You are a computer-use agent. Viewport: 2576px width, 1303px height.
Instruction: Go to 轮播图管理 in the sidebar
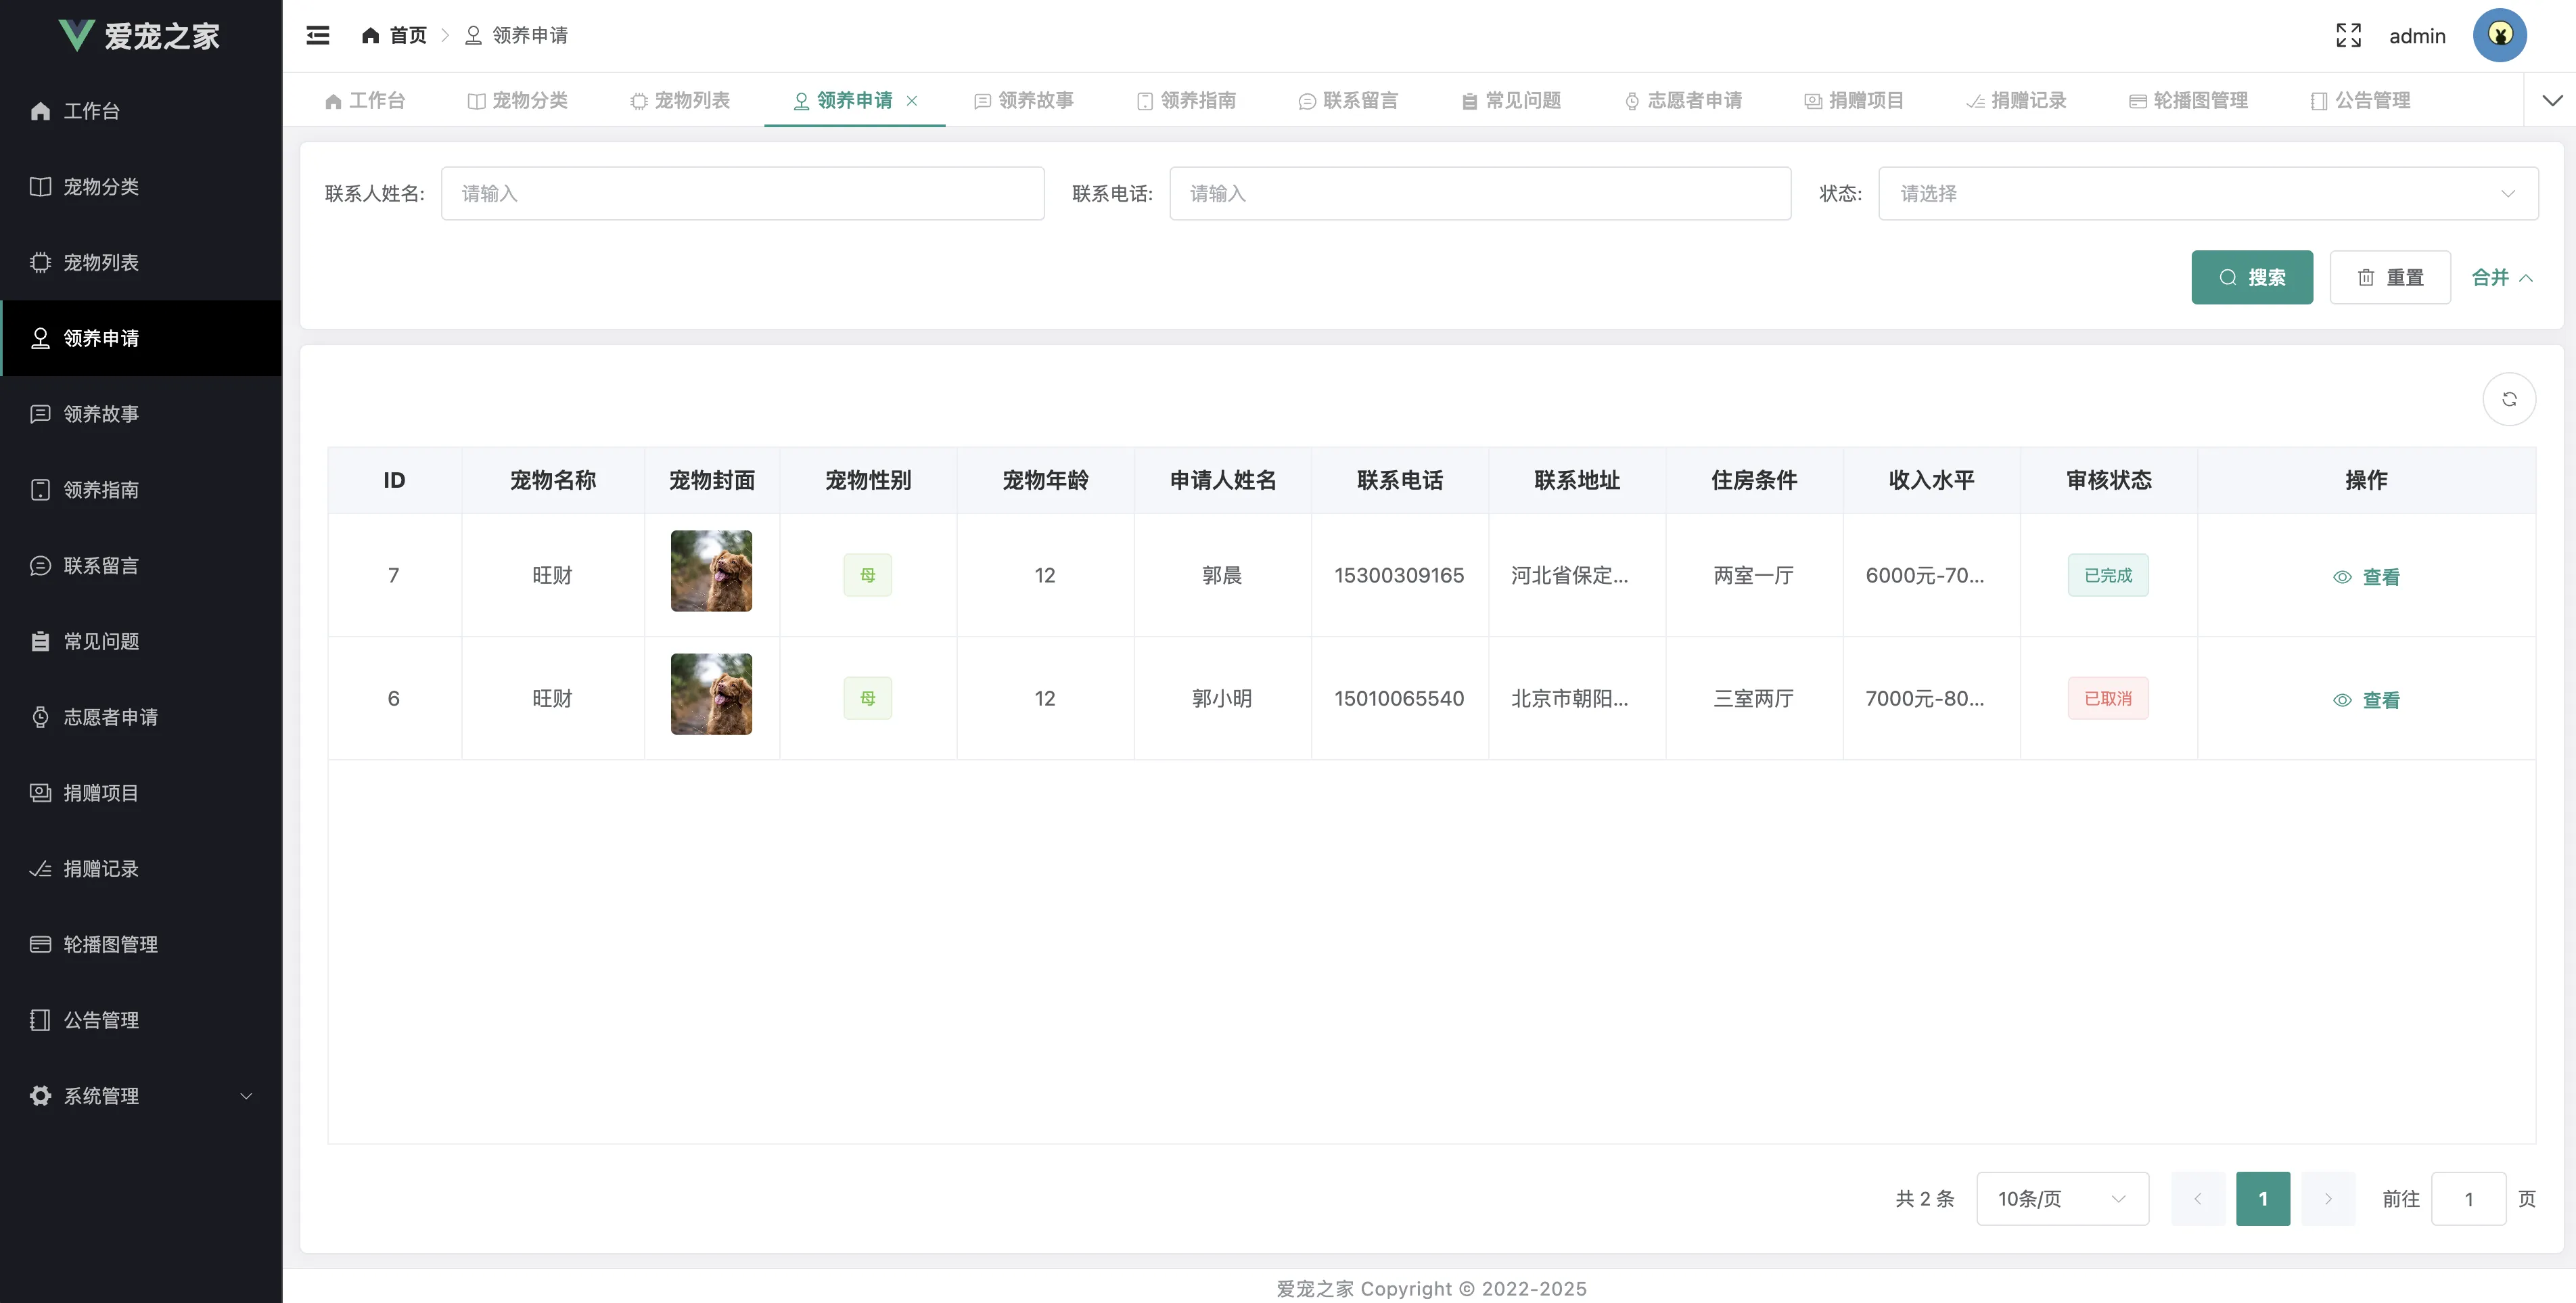tap(110, 944)
